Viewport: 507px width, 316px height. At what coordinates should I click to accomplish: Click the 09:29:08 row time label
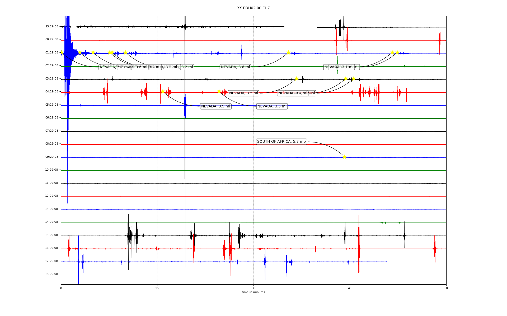(x=52, y=157)
